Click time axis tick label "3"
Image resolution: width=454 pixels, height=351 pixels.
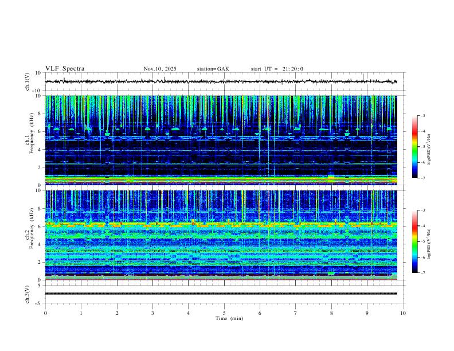point(152,313)
